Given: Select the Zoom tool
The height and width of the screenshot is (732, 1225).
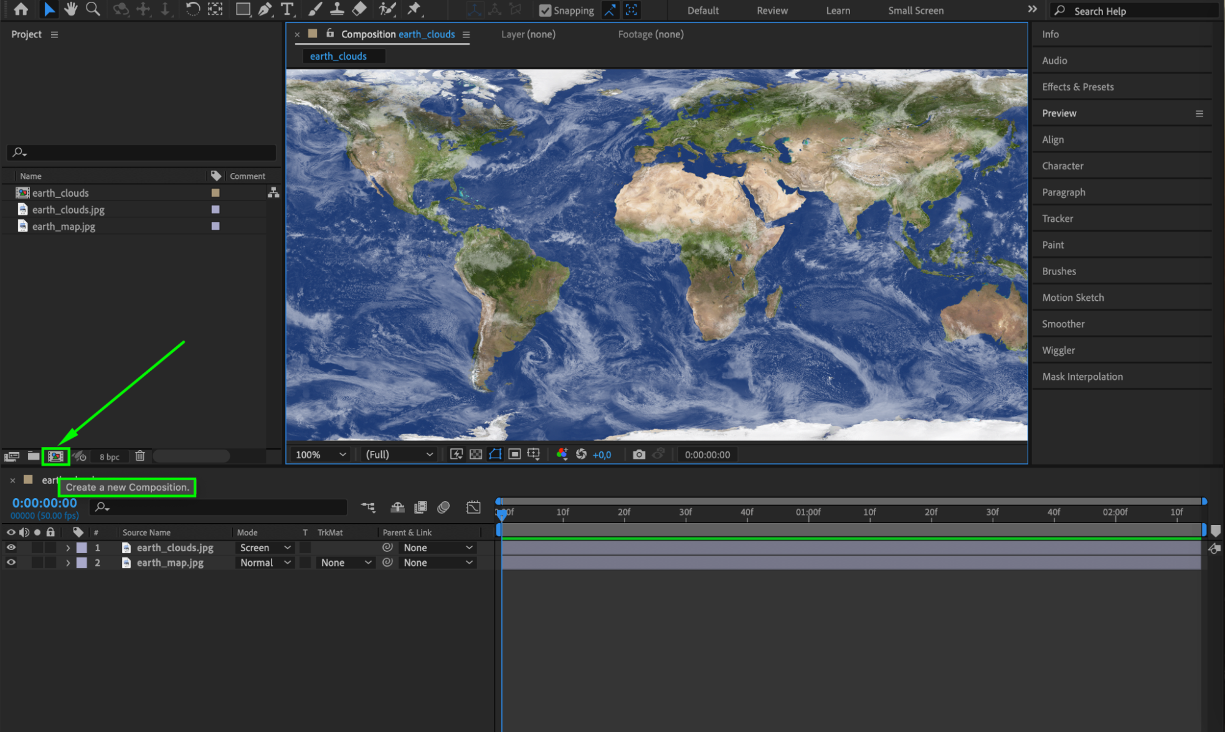Looking at the screenshot, I should tap(93, 9).
